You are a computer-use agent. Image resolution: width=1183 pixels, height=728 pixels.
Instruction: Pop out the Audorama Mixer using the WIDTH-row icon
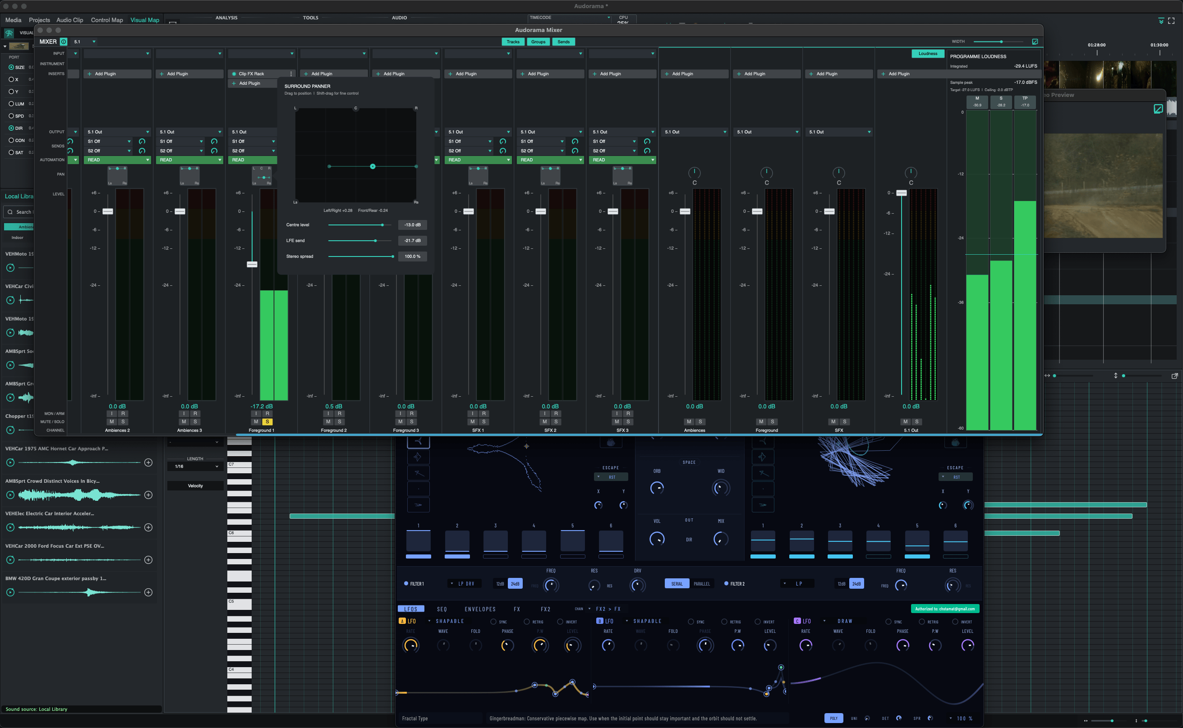click(1035, 42)
